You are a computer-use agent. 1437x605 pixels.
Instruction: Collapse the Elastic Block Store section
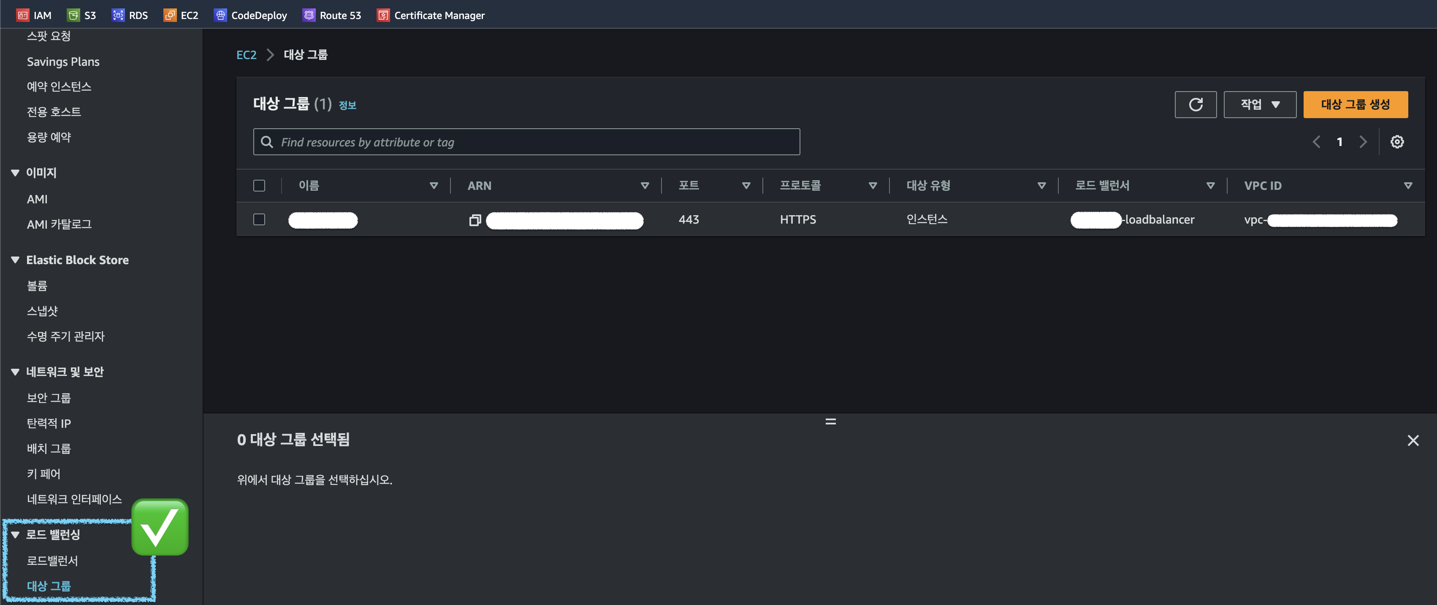click(15, 260)
